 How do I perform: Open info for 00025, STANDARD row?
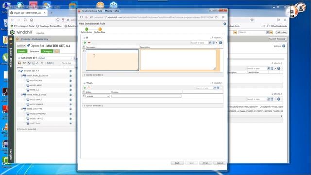click(70, 114)
